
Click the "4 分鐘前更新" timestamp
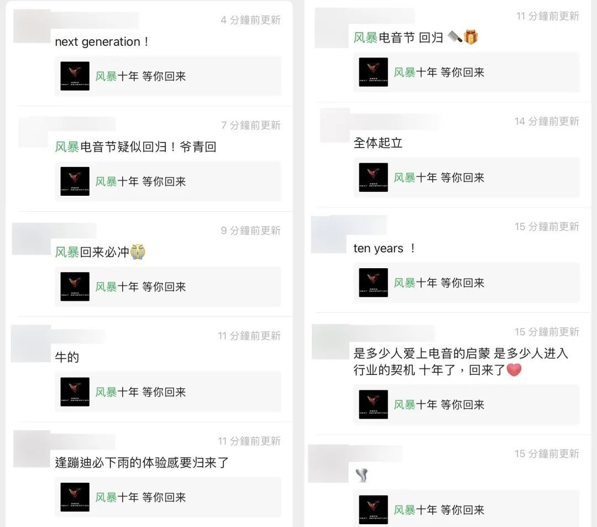pyautogui.click(x=250, y=20)
